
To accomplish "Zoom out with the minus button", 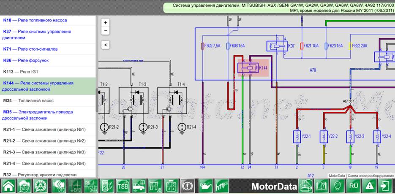I will 106,31.
